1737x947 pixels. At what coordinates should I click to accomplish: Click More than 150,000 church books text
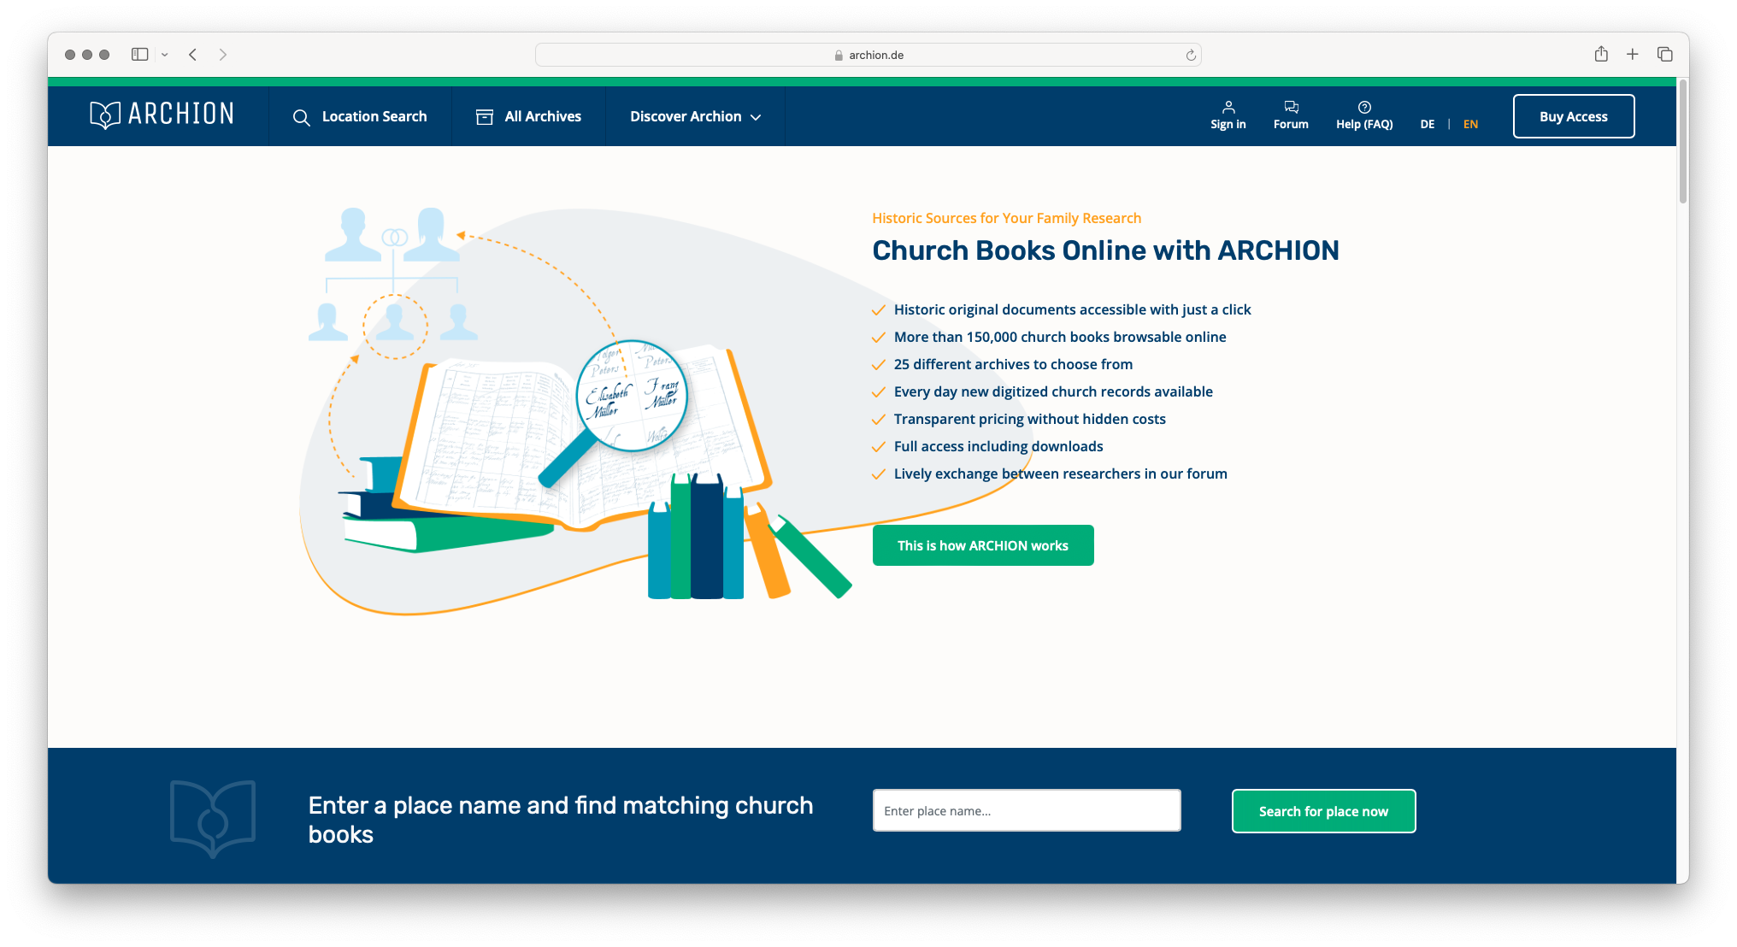(1060, 337)
